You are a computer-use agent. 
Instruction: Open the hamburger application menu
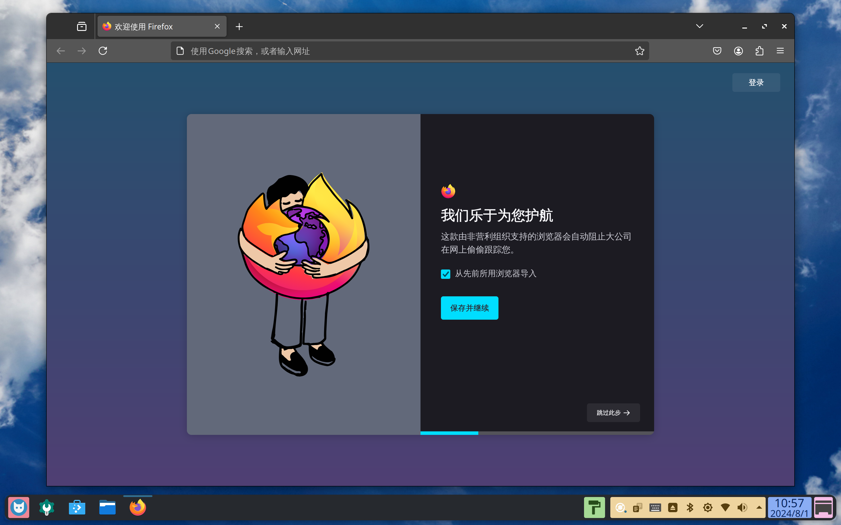pyautogui.click(x=780, y=51)
